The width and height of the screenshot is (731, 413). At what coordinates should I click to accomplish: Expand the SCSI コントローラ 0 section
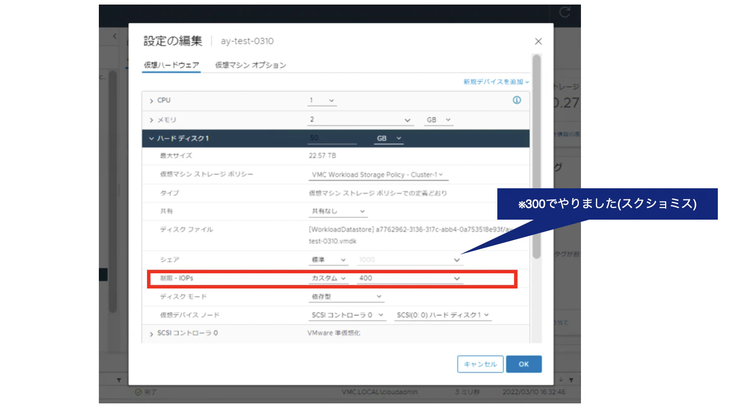coord(152,333)
